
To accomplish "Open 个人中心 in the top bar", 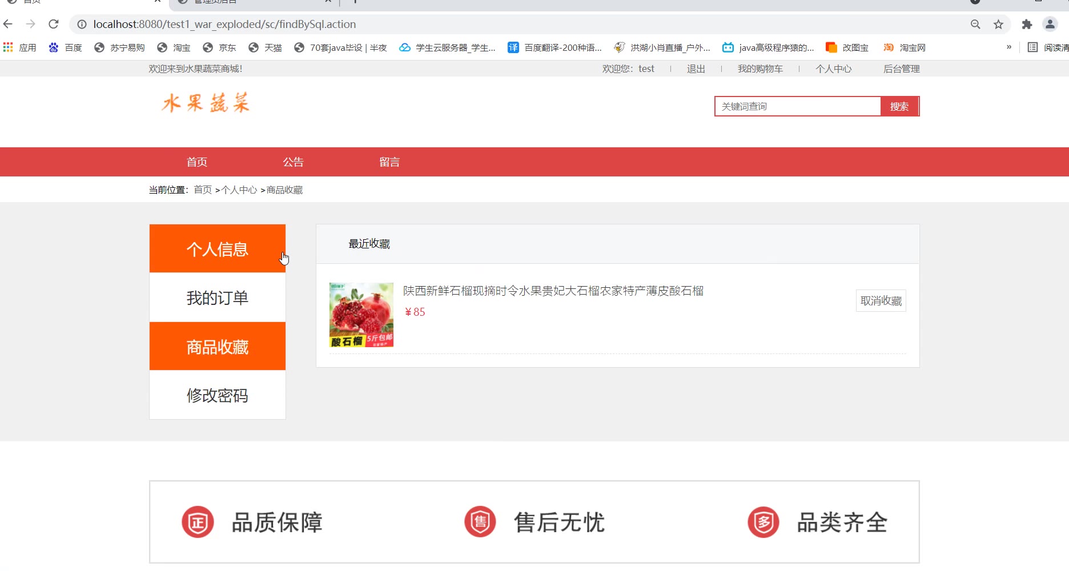I will pyautogui.click(x=834, y=69).
